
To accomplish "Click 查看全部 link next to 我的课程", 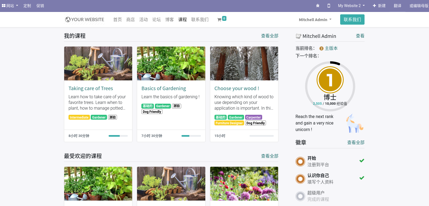I will 269,36.
